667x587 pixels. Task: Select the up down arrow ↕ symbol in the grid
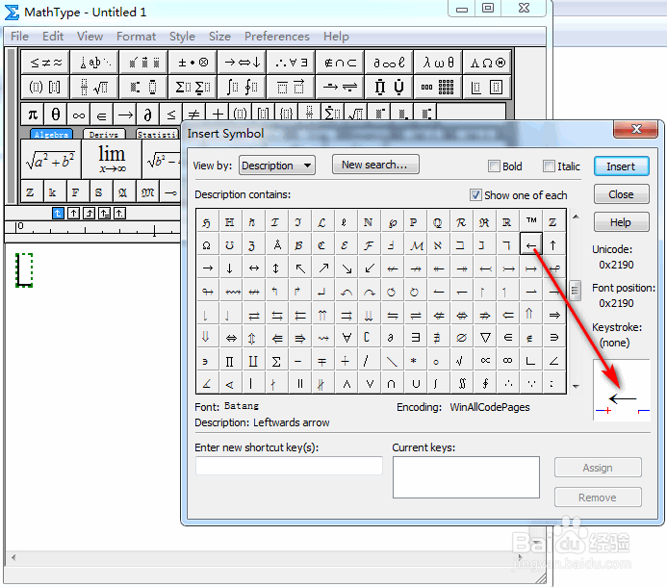276,268
